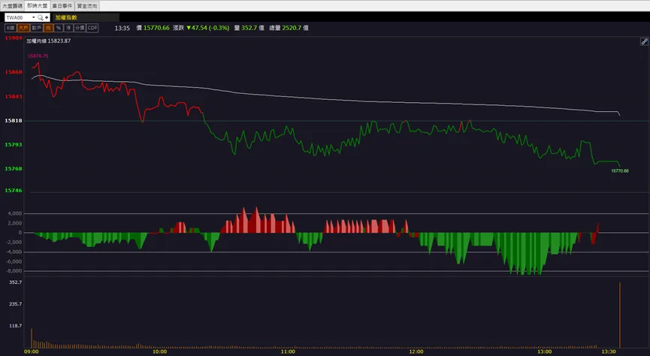Click the total volume 2520.7 億
This screenshot has width=650, height=356.
click(x=295, y=28)
